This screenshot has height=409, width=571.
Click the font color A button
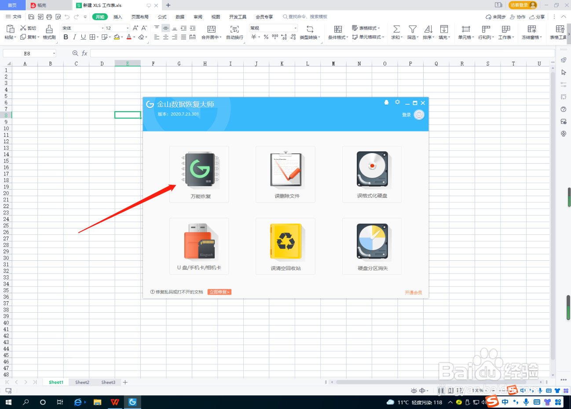point(129,37)
